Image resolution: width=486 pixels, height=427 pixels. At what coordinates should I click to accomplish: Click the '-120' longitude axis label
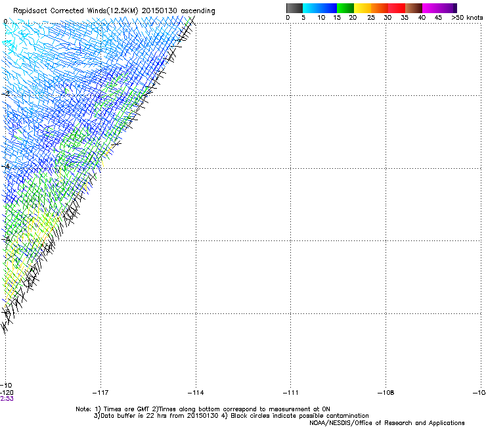[x=7, y=393]
